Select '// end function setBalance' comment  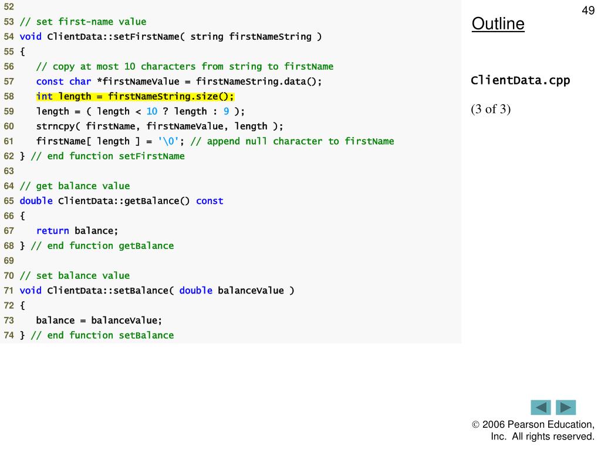pos(102,335)
